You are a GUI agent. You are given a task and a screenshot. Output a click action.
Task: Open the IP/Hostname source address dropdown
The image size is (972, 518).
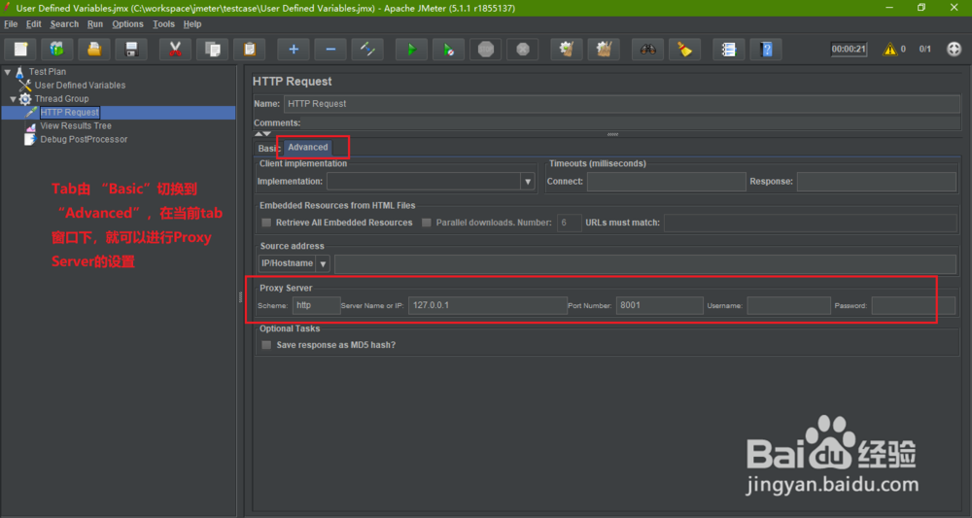tap(323, 264)
